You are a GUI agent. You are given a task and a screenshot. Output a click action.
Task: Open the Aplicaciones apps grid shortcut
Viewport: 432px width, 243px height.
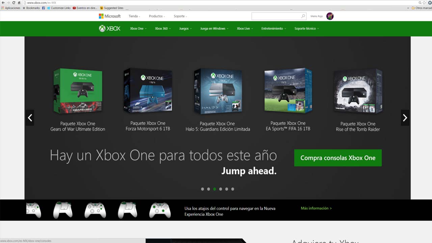tap(11, 8)
